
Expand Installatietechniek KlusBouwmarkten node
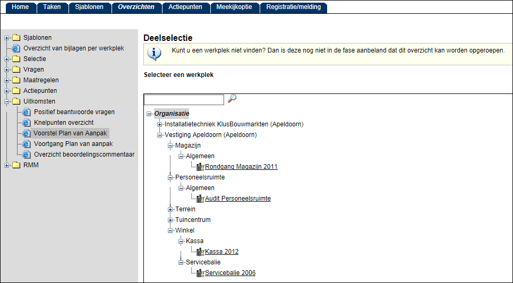[160, 124]
